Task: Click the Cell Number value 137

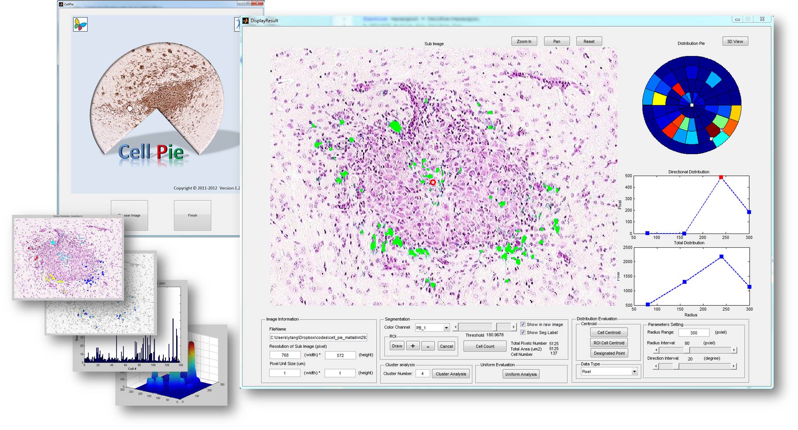Action: click(x=554, y=353)
